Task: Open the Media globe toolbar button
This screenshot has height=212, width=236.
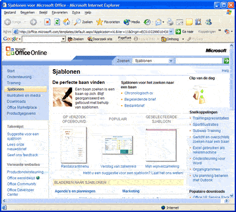Action: click(132, 22)
